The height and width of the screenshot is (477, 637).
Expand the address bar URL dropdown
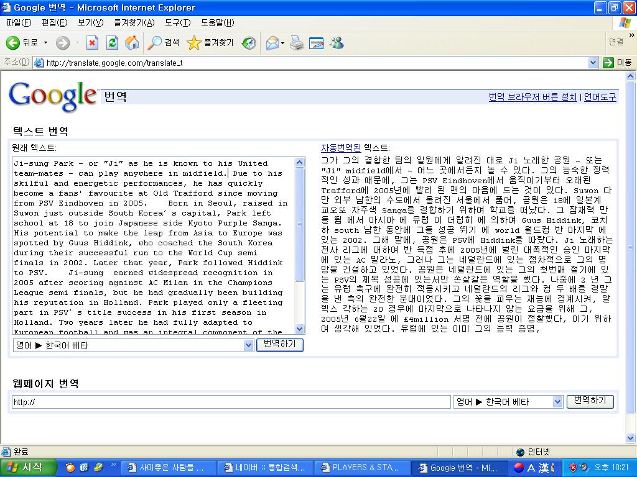click(x=593, y=63)
